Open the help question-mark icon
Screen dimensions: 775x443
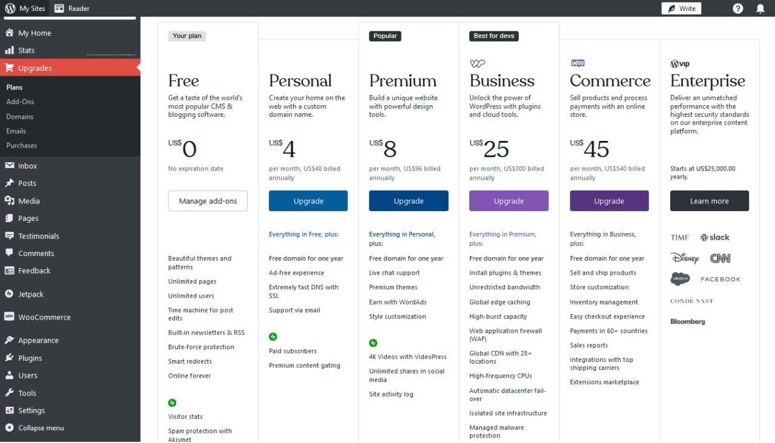(x=737, y=8)
